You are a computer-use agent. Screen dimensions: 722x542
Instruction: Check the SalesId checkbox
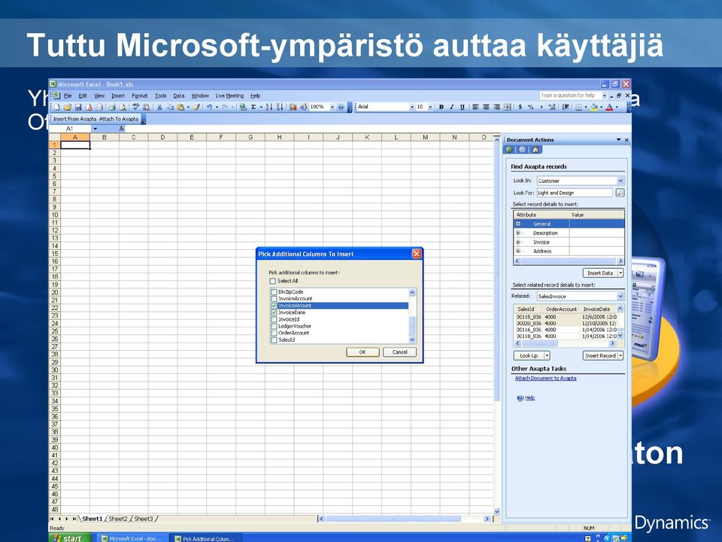274,340
